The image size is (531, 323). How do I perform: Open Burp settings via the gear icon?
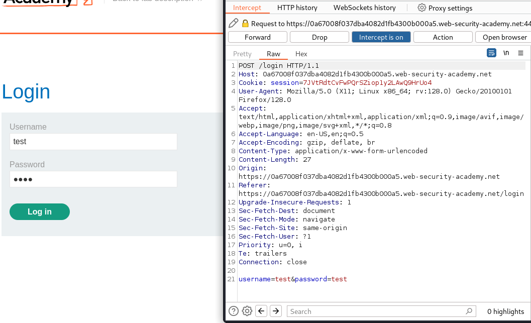247,311
